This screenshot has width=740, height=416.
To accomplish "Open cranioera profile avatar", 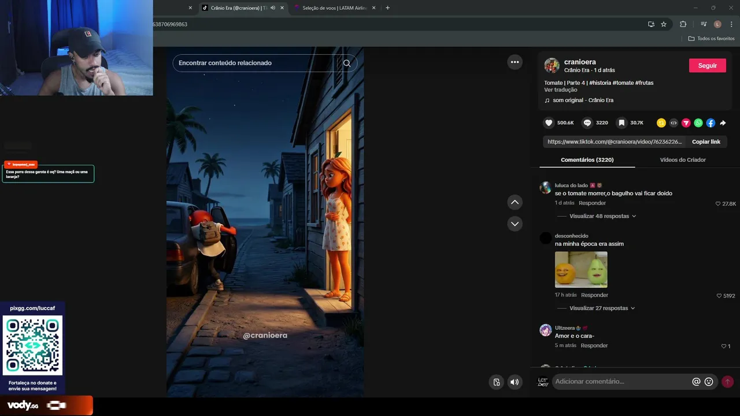I will [552, 65].
